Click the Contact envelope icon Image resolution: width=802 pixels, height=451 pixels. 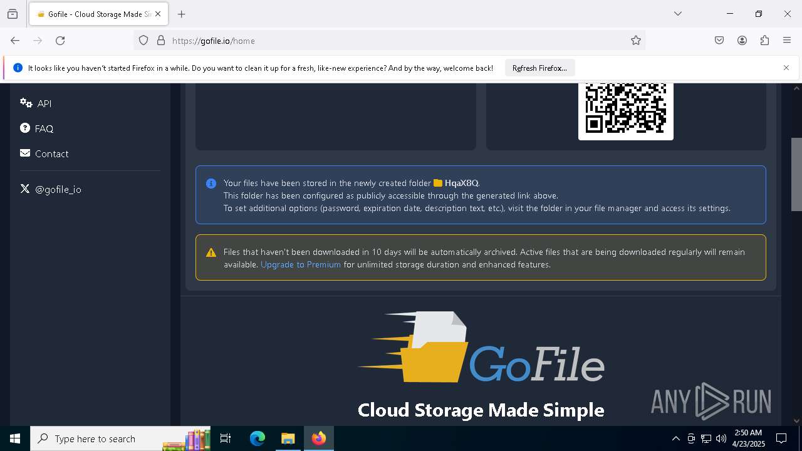(x=25, y=153)
